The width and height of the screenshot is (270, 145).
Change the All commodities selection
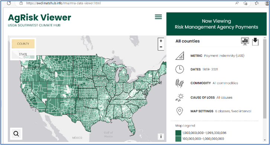(x=225, y=83)
